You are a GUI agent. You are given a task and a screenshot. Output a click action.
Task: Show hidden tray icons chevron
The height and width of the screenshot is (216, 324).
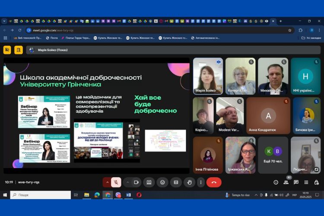(x=256, y=195)
